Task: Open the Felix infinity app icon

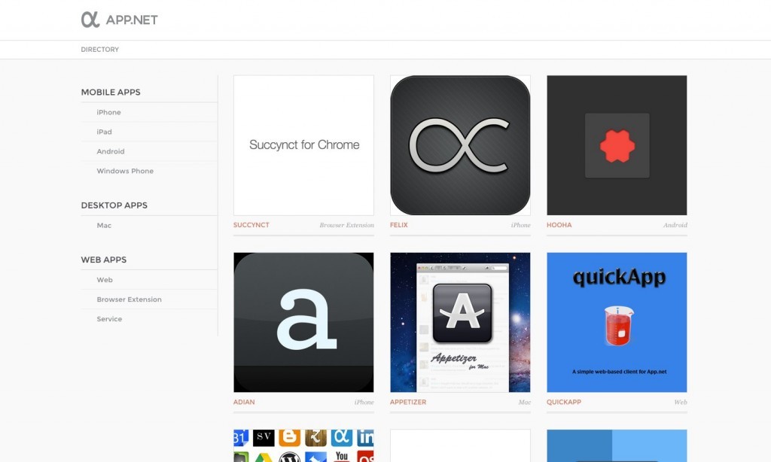Action: pyautogui.click(x=460, y=145)
